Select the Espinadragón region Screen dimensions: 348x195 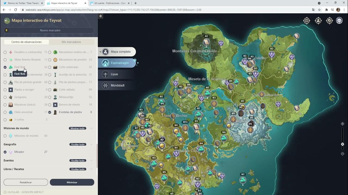[117, 63]
